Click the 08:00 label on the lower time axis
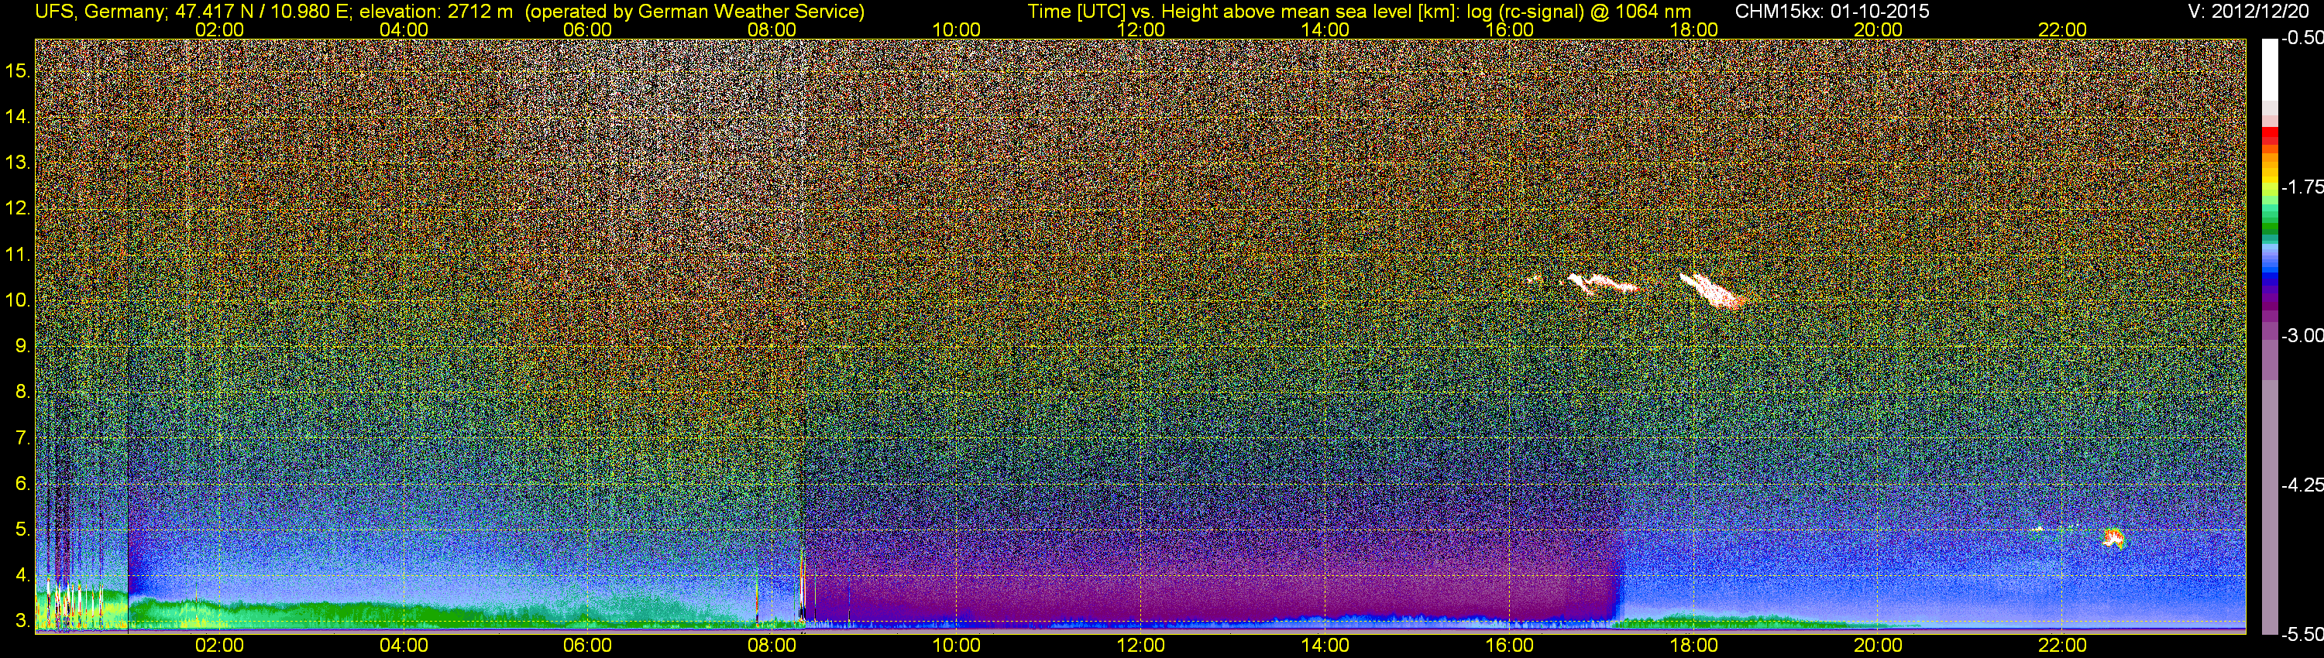 tap(772, 646)
